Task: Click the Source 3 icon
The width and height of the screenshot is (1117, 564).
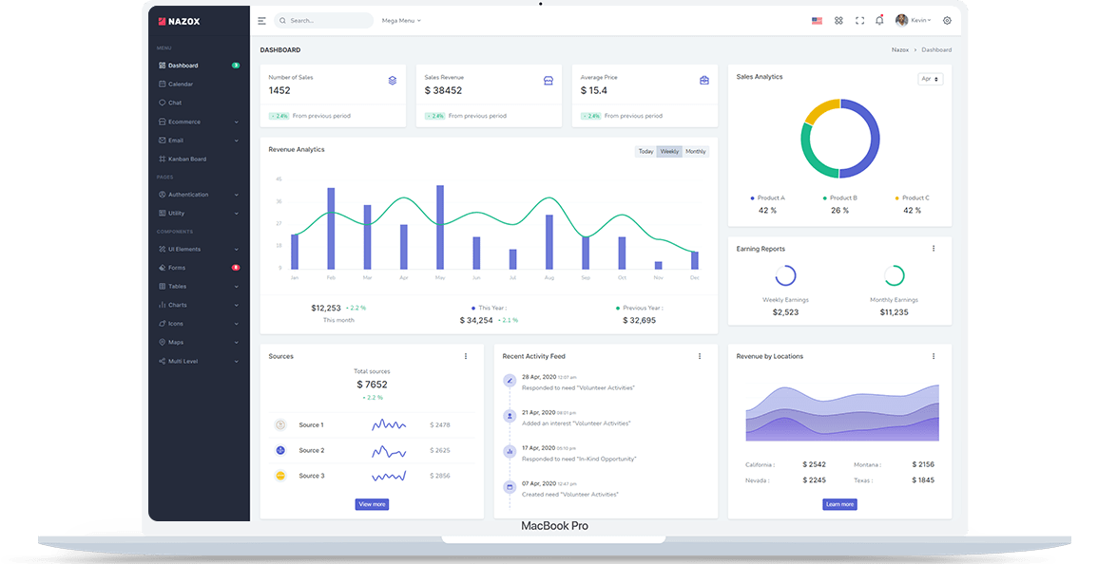Action: click(x=280, y=475)
